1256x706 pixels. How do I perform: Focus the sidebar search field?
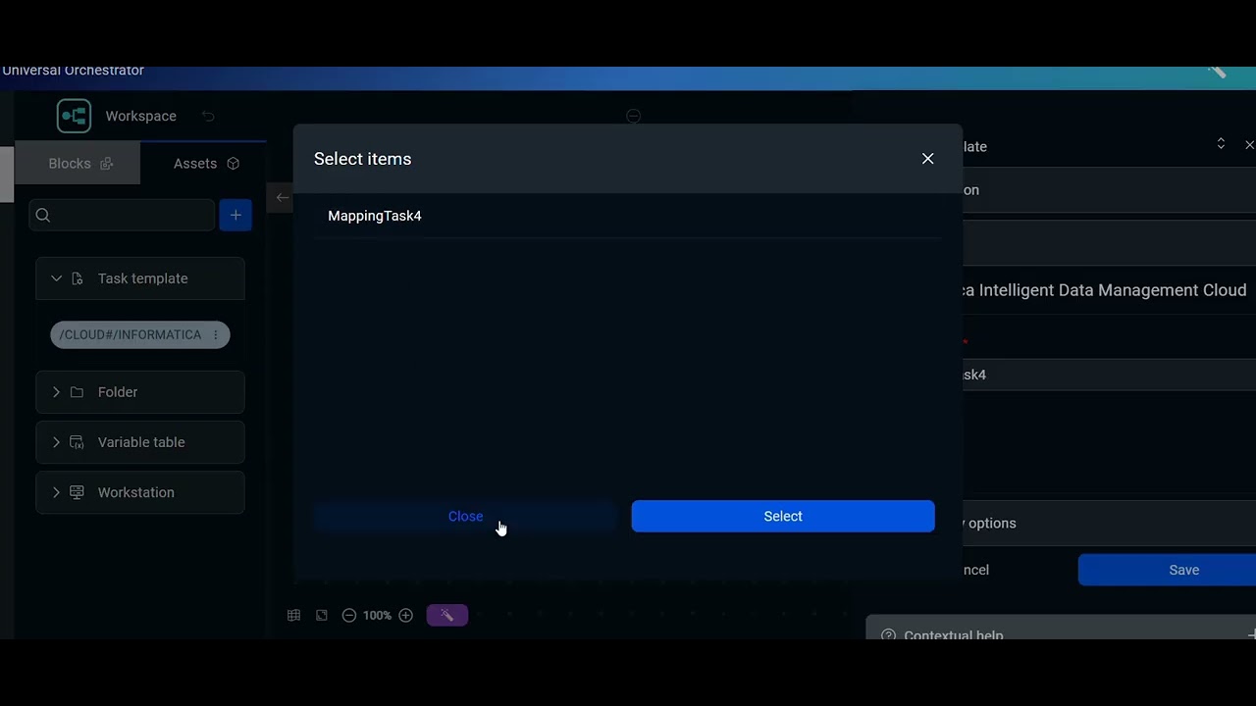[122, 215]
